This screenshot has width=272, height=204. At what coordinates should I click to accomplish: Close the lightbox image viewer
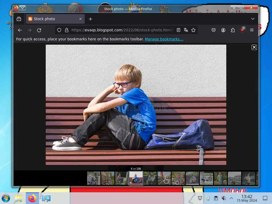pyautogui.click(x=254, y=47)
